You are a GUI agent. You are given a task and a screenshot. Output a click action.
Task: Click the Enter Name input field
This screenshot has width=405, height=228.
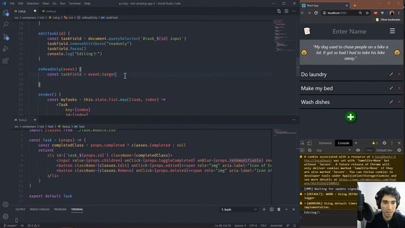click(349, 31)
